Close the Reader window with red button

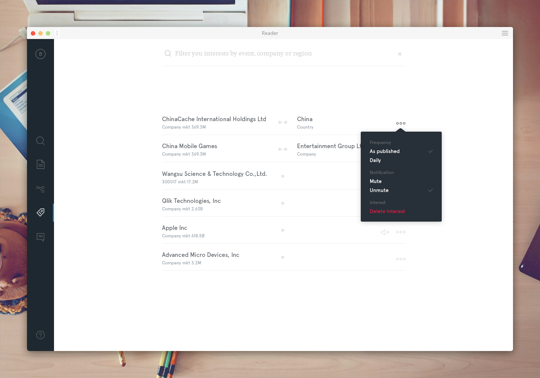(x=33, y=33)
